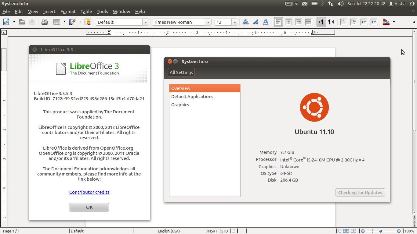Open the Window menu
The width and height of the screenshot is (417, 234).
coord(121,12)
